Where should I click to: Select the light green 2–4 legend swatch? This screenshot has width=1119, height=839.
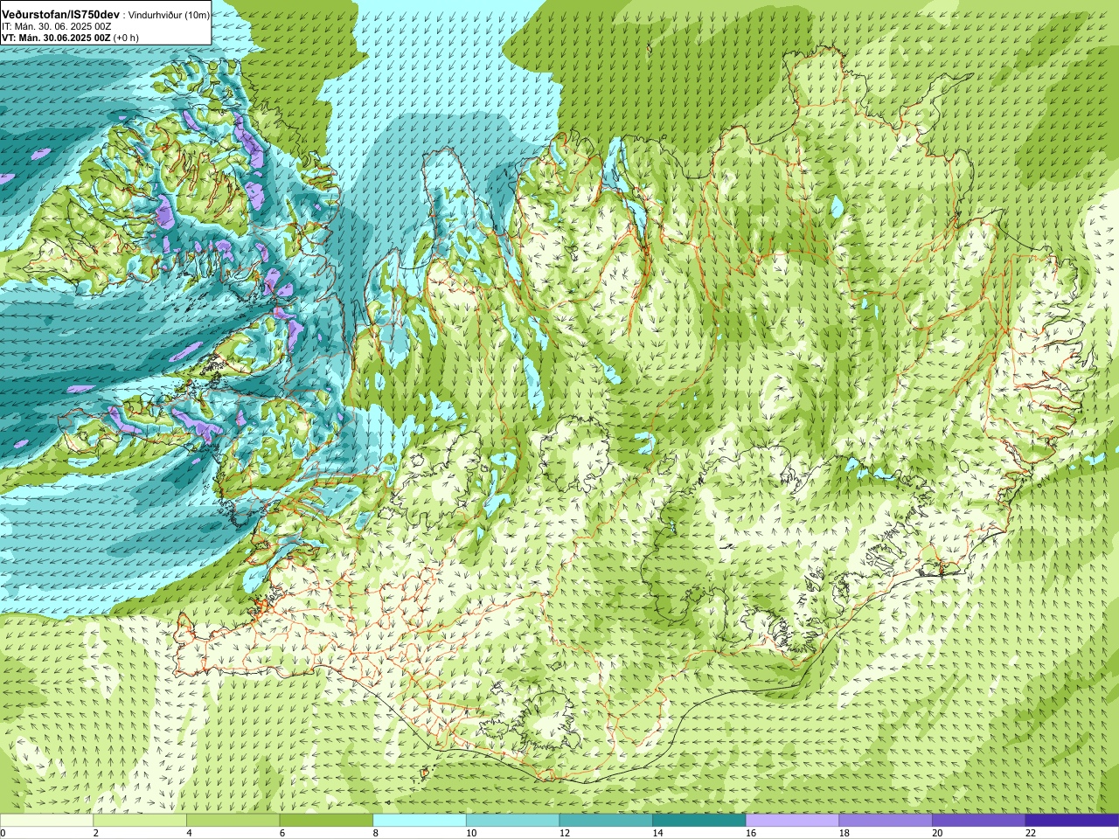[x=140, y=821]
